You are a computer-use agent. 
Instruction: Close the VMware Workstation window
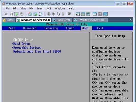[130, 4]
